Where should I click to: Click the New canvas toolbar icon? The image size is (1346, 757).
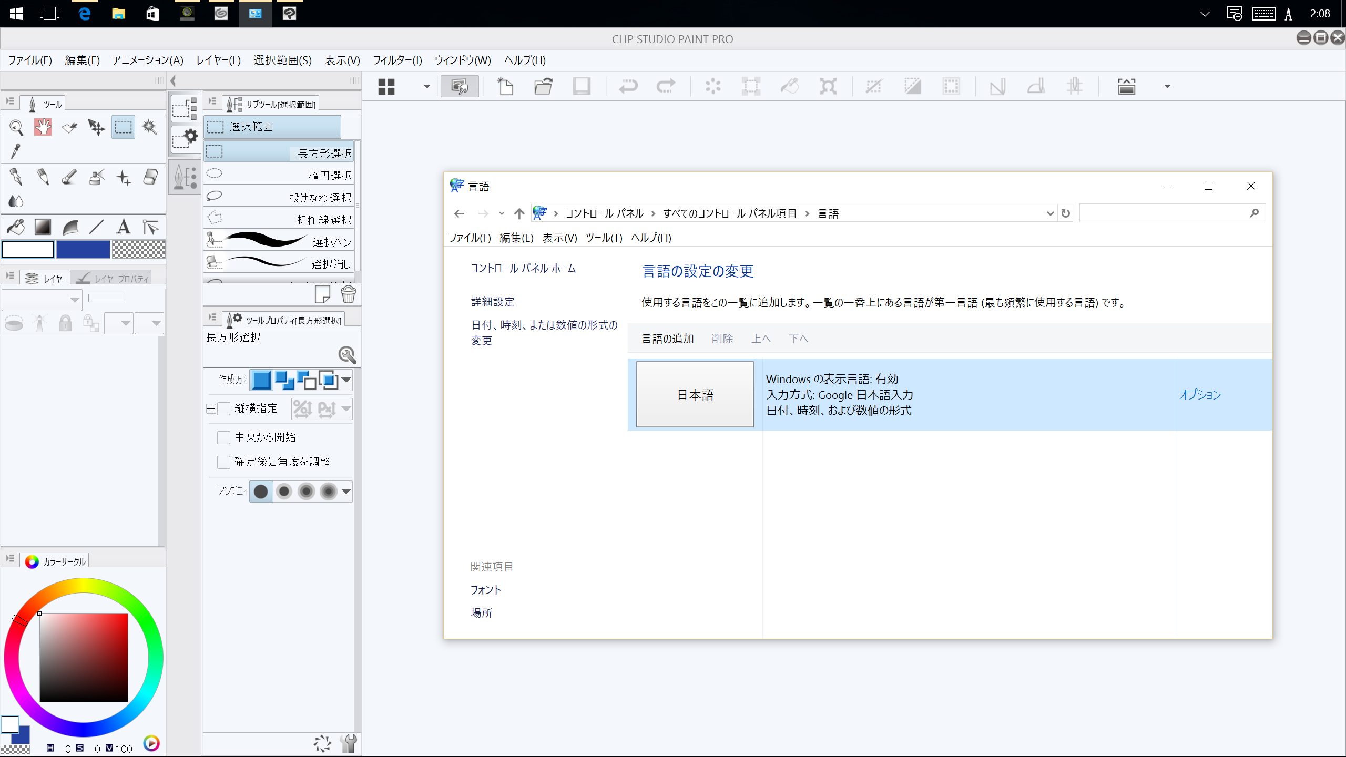coord(505,86)
